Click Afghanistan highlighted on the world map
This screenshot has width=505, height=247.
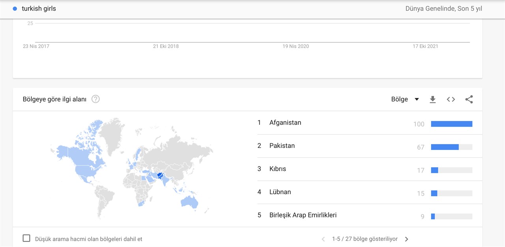click(160, 175)
